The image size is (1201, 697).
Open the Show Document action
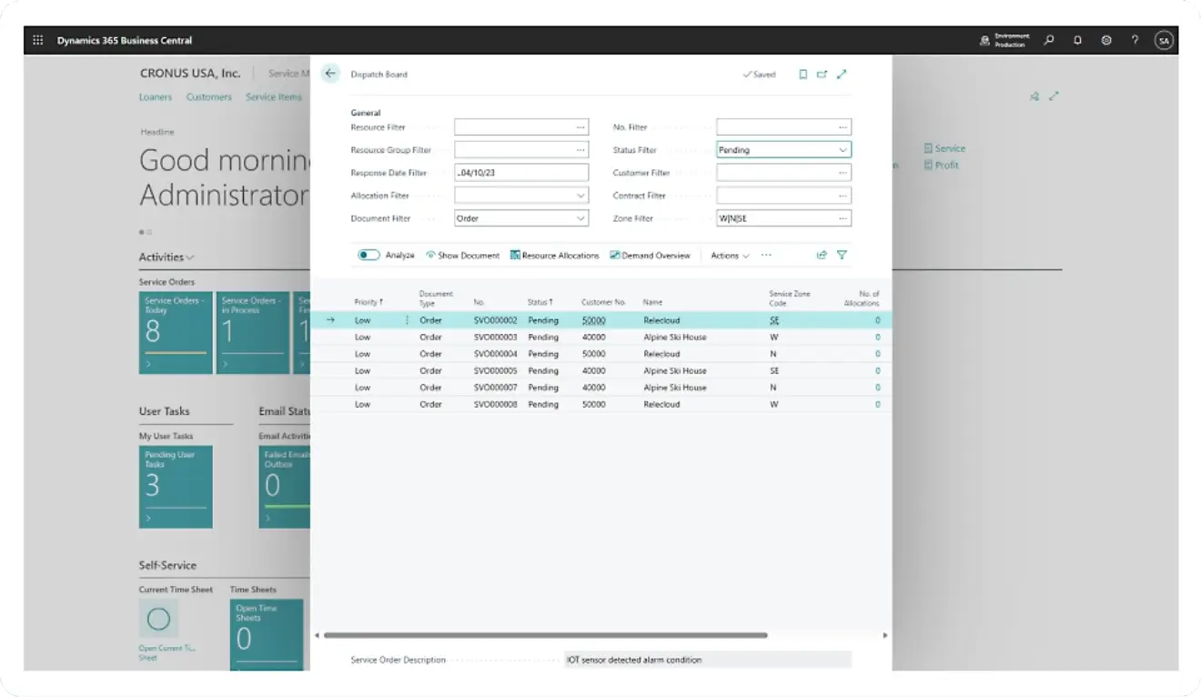click(x=462, y=256)
